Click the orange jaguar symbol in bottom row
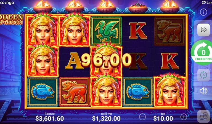Viewport: 212px width, 124px height. point(75,92)
